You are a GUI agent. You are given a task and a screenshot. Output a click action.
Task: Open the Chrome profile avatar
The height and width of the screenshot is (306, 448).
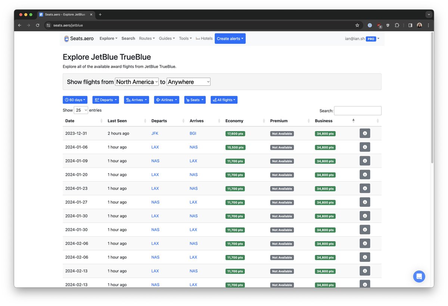point(420,25)
